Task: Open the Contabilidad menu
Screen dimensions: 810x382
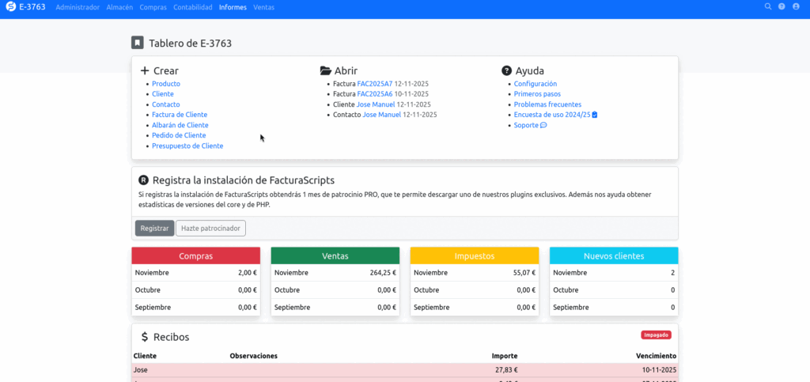Action: pyautogui.click(x=193, y=8)
